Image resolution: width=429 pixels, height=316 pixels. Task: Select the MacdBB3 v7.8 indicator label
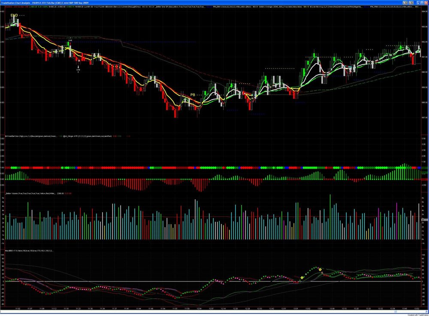coord(29,251)
